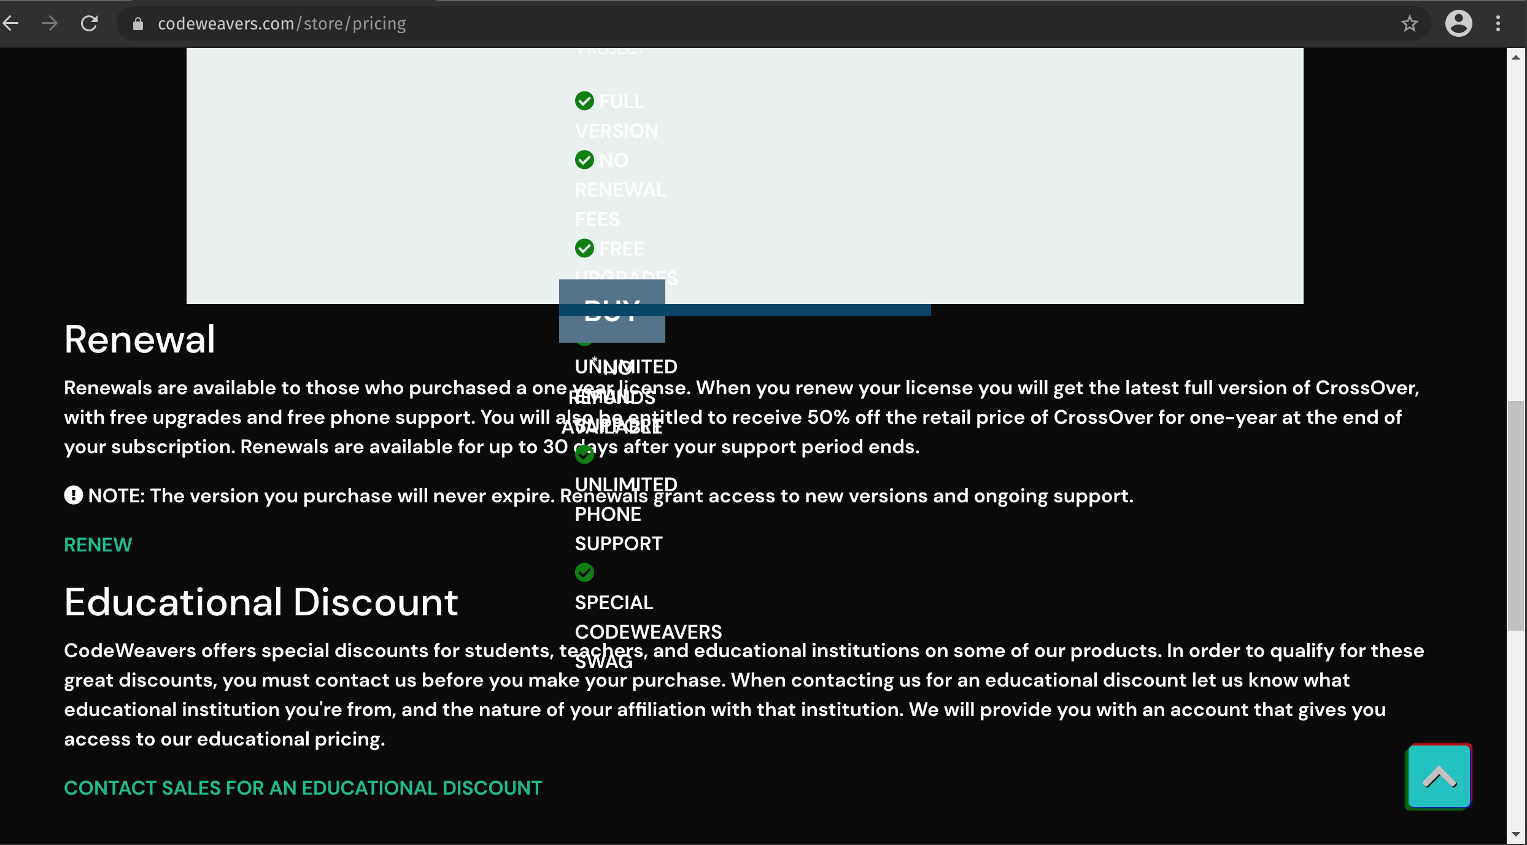The width and height of the screenshot is (1527, 845).
Task: Toggle the bookmark star for this page
Action: pos(1409,23)
